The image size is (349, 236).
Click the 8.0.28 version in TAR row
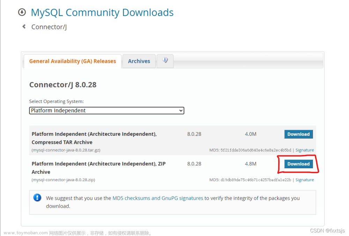click(x=194, y=134)
